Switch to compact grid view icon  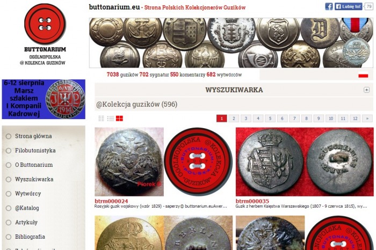click(101, 119)
